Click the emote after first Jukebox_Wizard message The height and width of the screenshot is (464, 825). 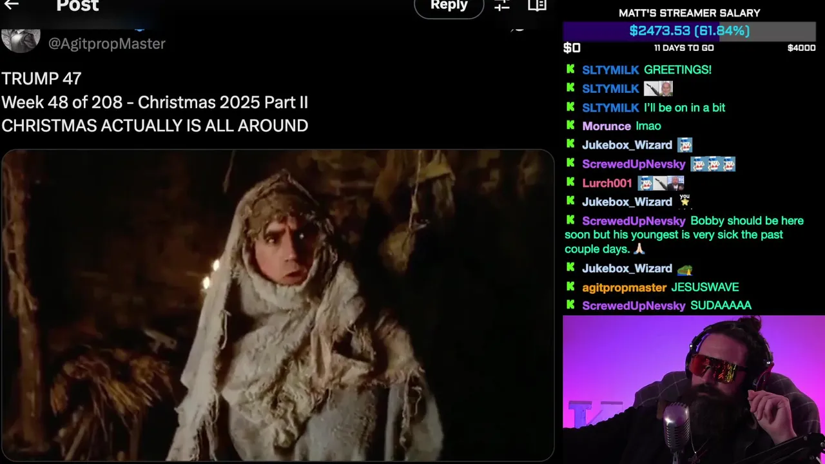point(684,145)
